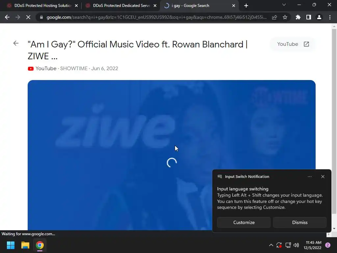337x253 pixels.
Task: Open the Chrome three-dot menu
Action: 330,17
